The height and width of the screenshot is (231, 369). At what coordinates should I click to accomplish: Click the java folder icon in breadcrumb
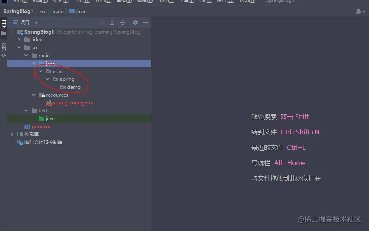pos(72,11)
